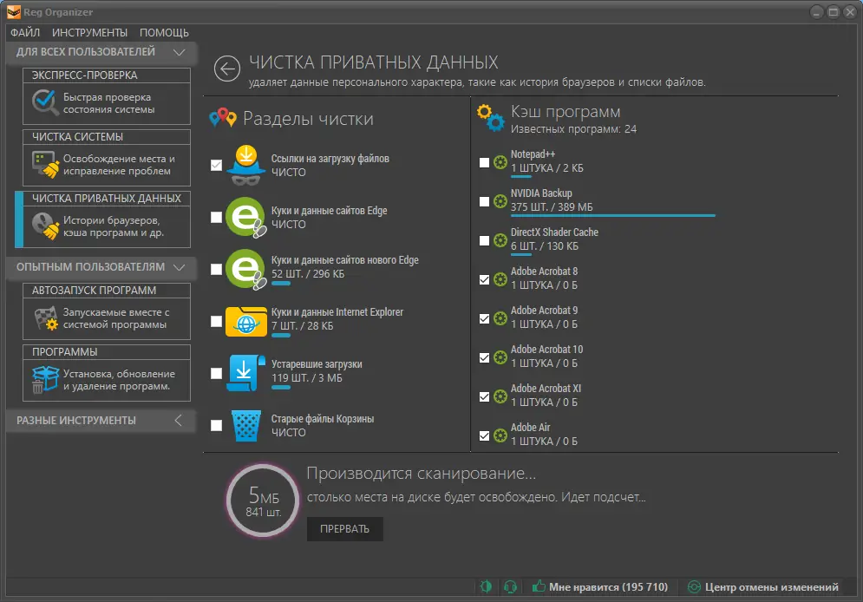The width and height of the screenshot is (863, 602).
Task: Open the ПОМОЩЬ menu
Action: pyautogui.click(x=164, y=32)
